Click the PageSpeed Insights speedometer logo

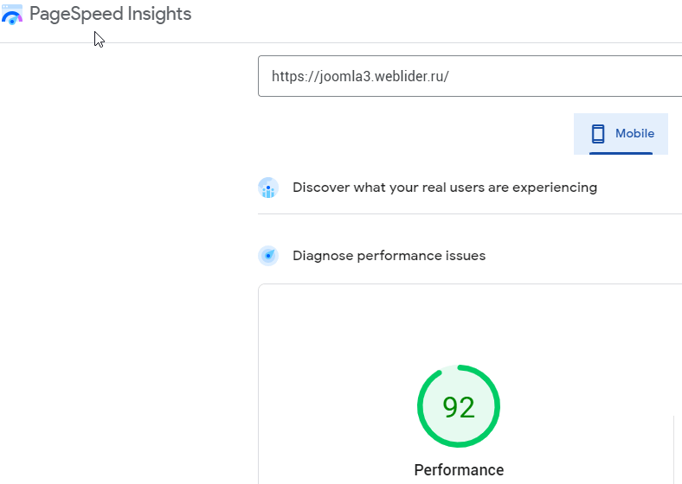(12, 15)
